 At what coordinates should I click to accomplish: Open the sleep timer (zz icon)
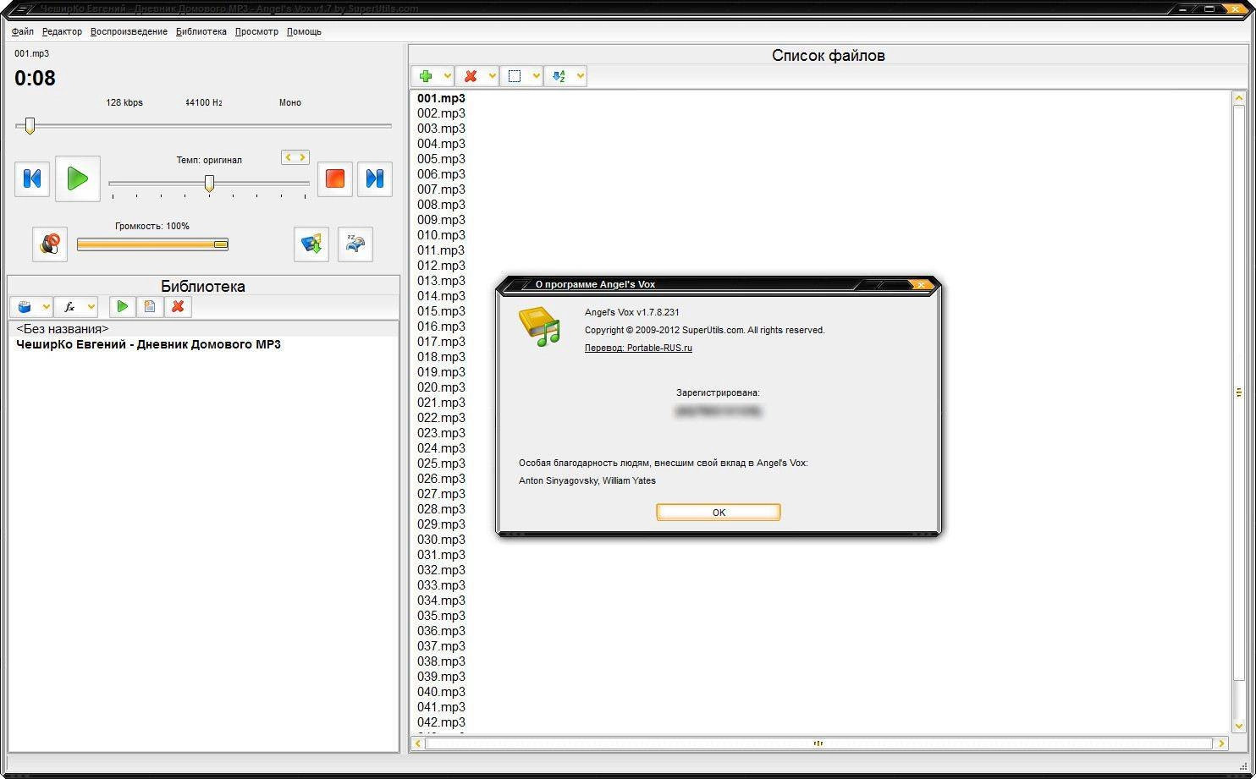(355, 244)
